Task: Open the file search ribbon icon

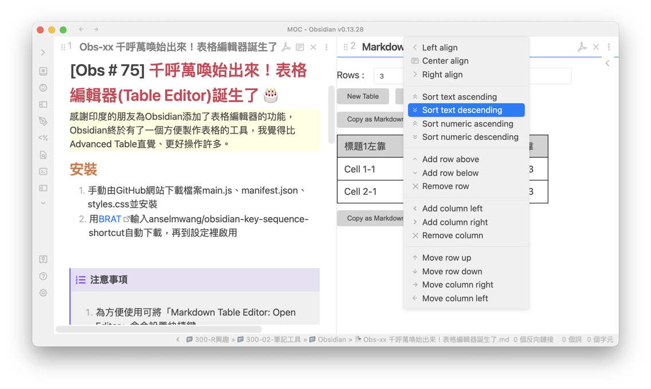Action: click(43, 155)
